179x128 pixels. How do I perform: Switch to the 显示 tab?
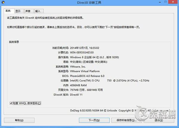(x=19, y=11)
